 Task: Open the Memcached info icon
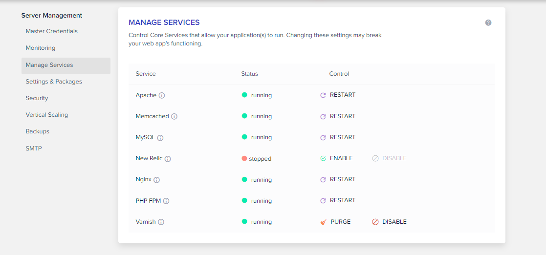coord(175,117)
